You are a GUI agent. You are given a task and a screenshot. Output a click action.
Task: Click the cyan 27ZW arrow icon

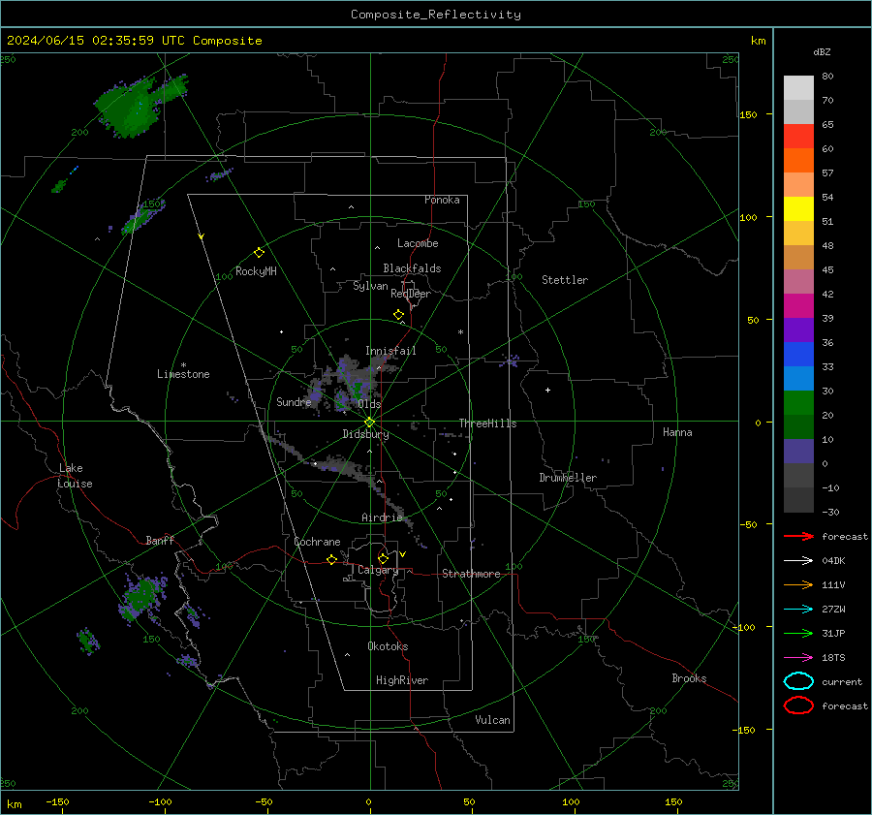click(798, 610)
